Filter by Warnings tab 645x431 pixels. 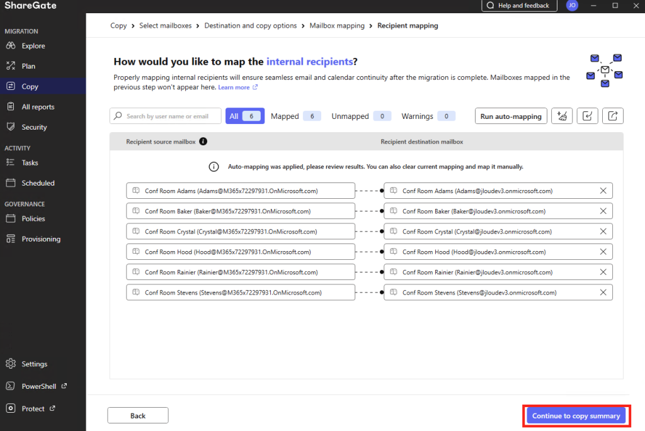(428, 116)
